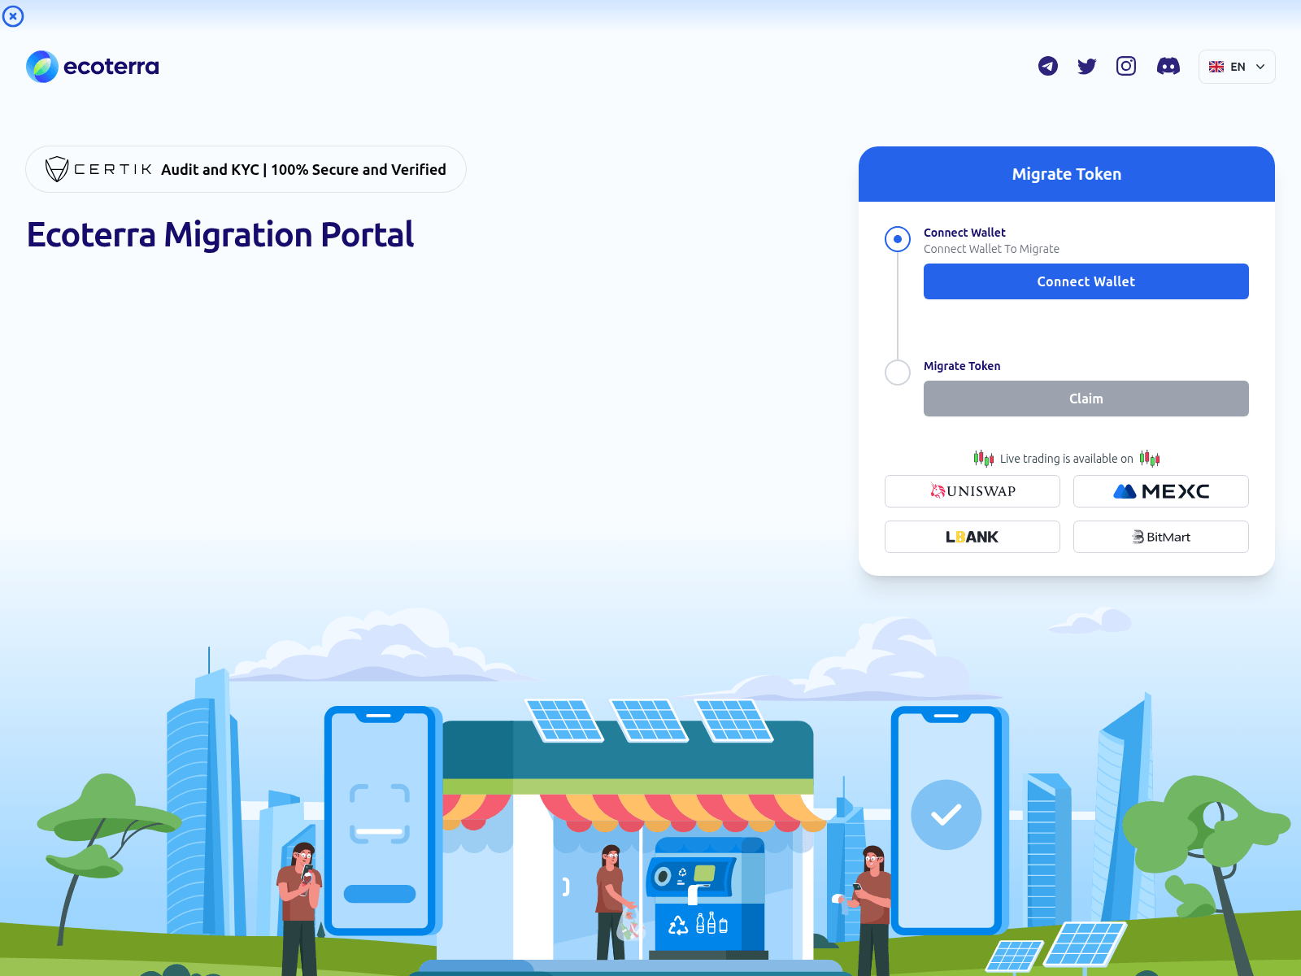Viewport: 1301px width, 976px height.
Task: Select the Connect Wallet step radio
Action: click(x=898, y=239)
